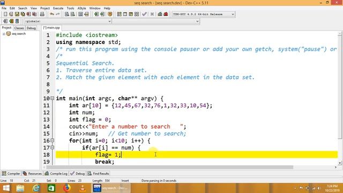Click the orange shield bookmark icon

110,14
